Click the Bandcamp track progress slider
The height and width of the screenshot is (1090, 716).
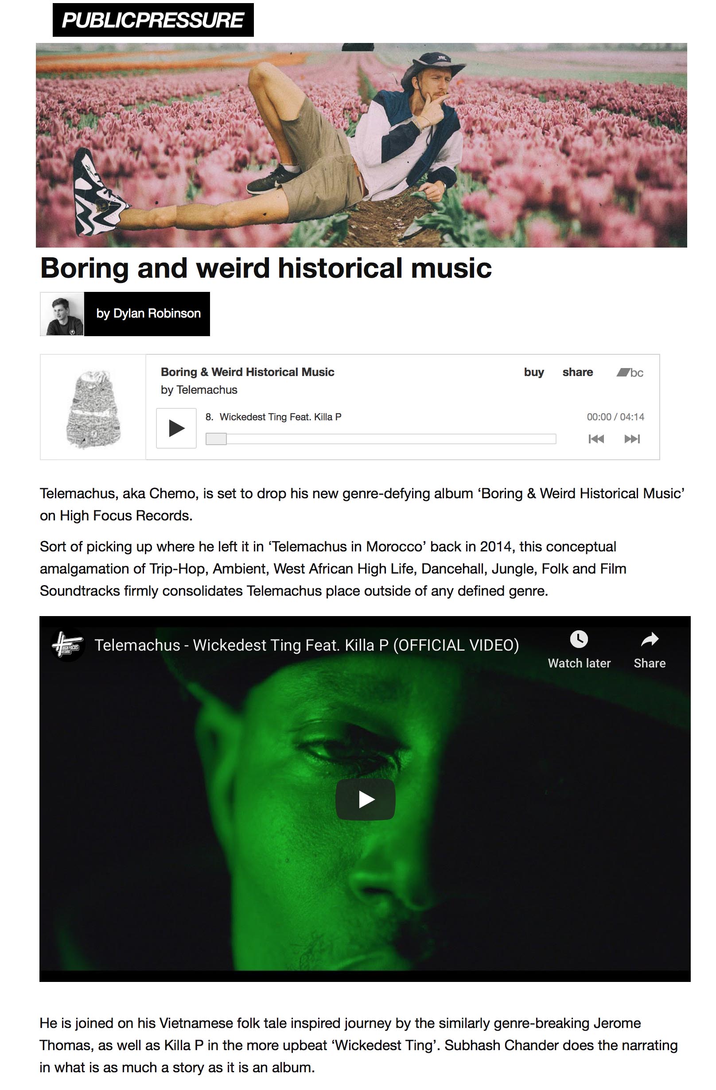point(381,439)
